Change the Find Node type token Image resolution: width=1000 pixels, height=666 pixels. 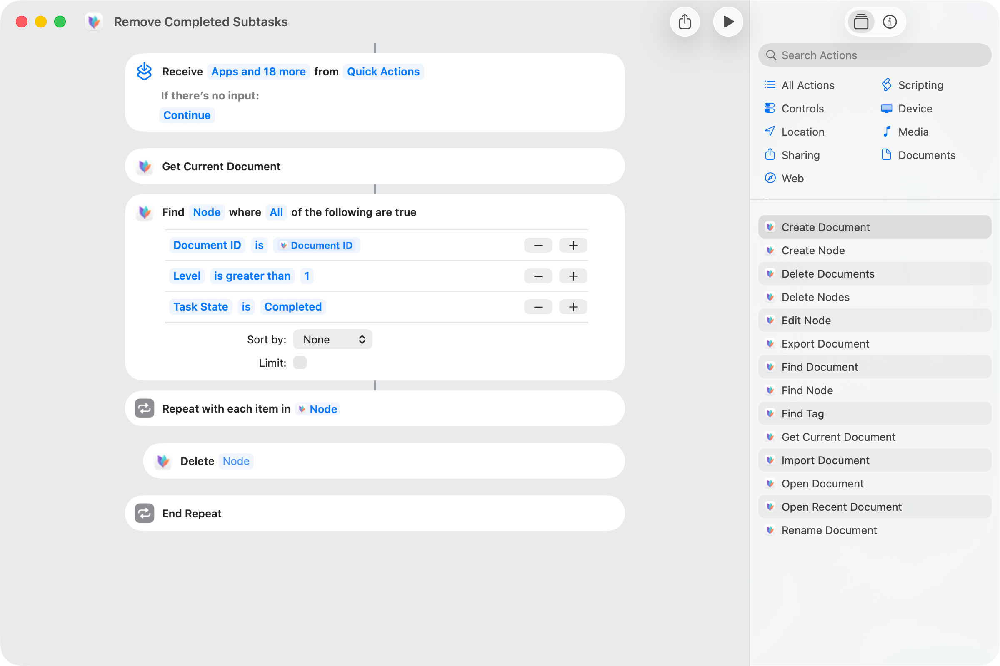point(207,212)
